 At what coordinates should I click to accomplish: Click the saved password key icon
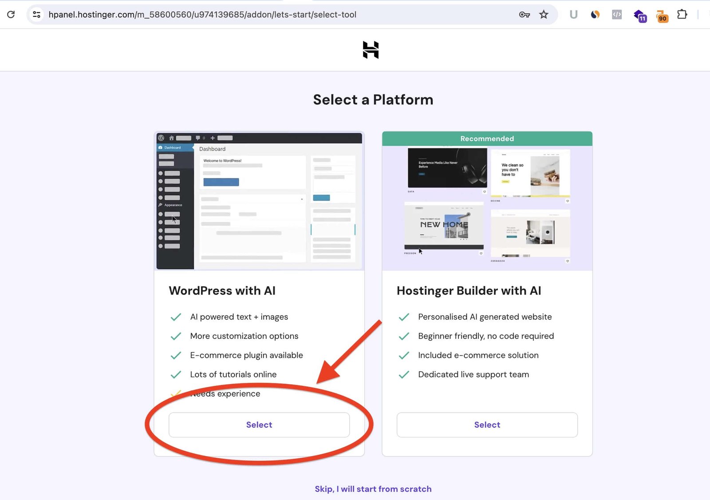click(524, 15)
